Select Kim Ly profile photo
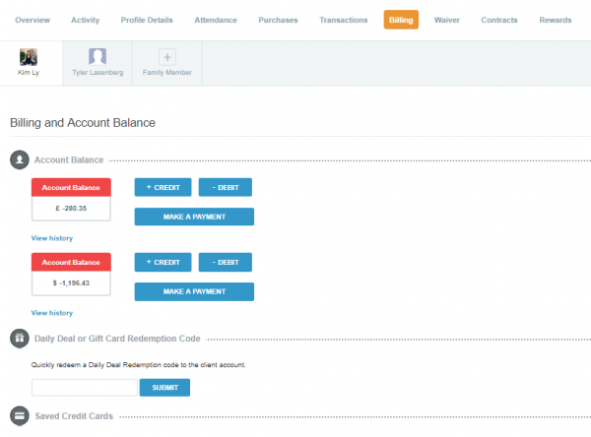The width and height of the screenshot is (591, 437). tap(29, 57)
